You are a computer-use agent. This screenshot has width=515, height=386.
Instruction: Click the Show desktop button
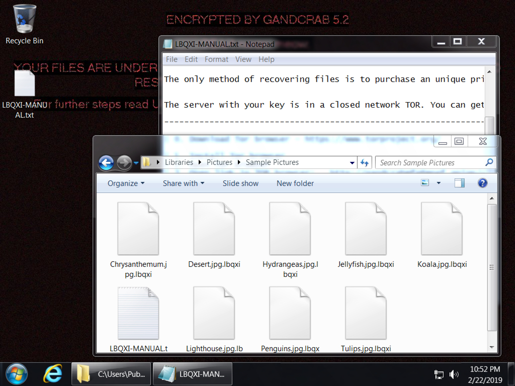(x=511, y=374)
